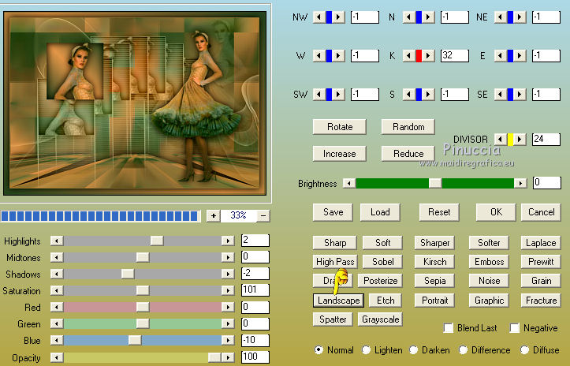Increase DIVISOR with right arrow
570x366 pixels.
[520, 140]
